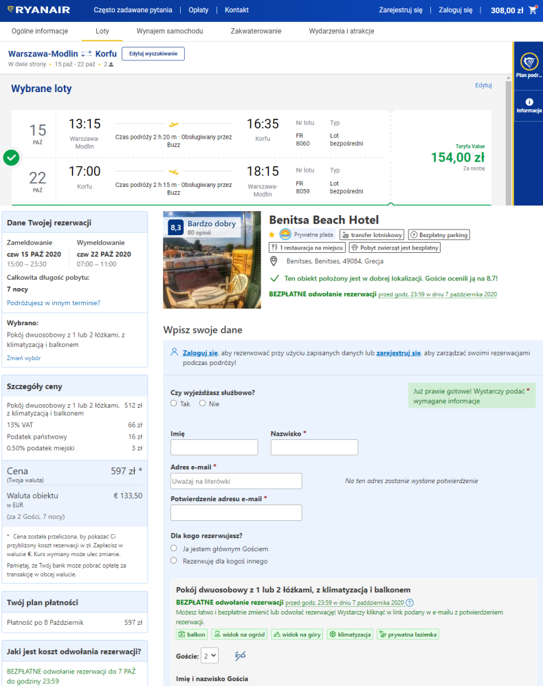Viewport: 543px width, 686px height.
Task: Click the Płatność po 8 Październik row
Action: pos(74,622)
